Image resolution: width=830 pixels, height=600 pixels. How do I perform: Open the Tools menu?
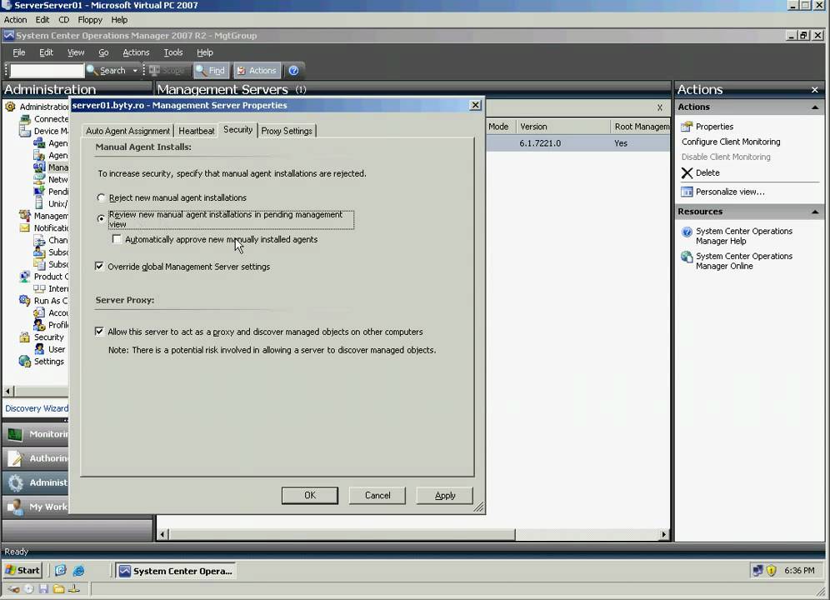(x=173, y=52)
